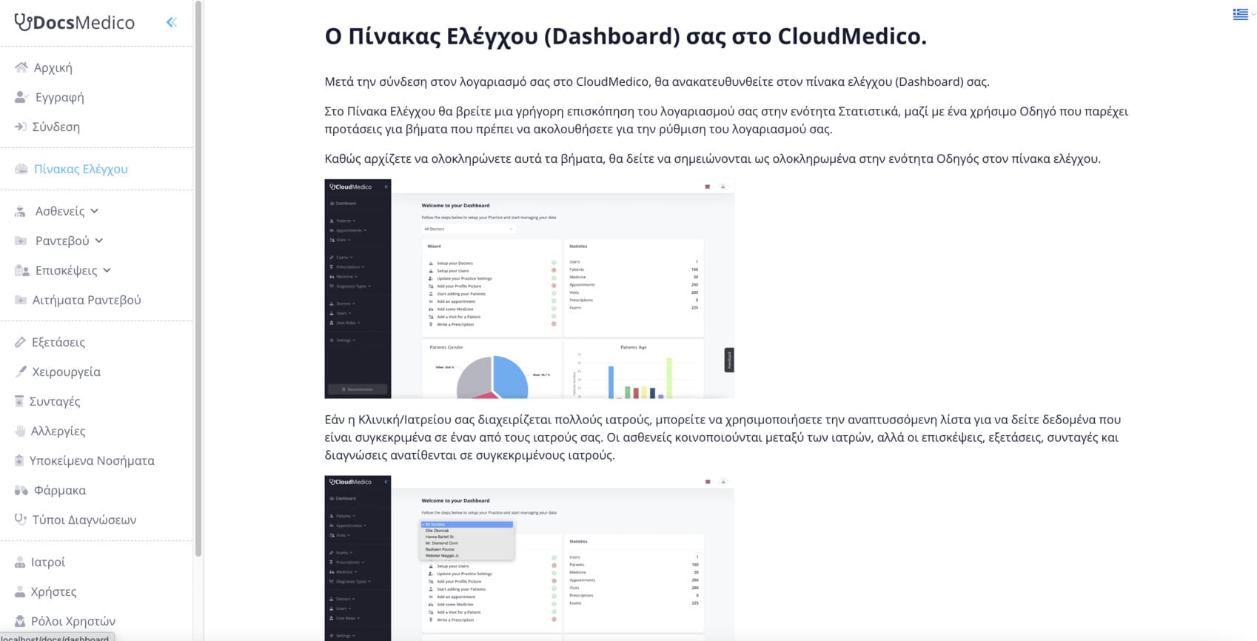Open the first dashboard screenshot thumbnail
The width and height of the screenshot is (1257, 641).
pyautogui.click(x=529, y=289)
